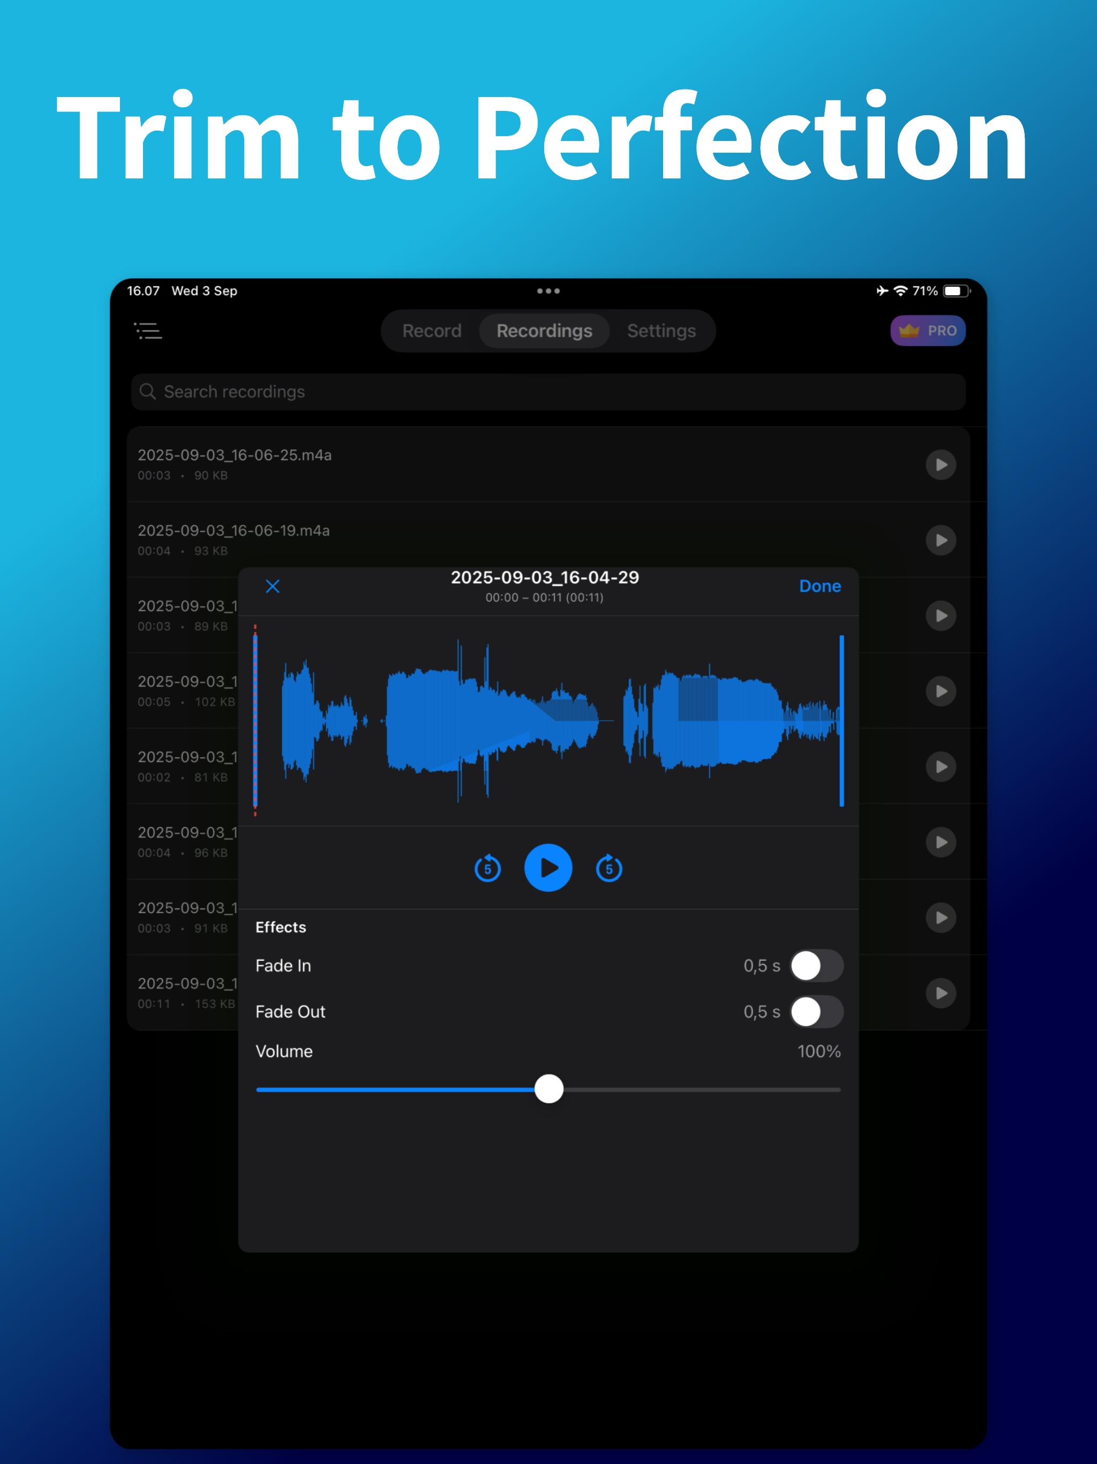
Task: Confirm edits with Done
Action: tap(820, 586)
